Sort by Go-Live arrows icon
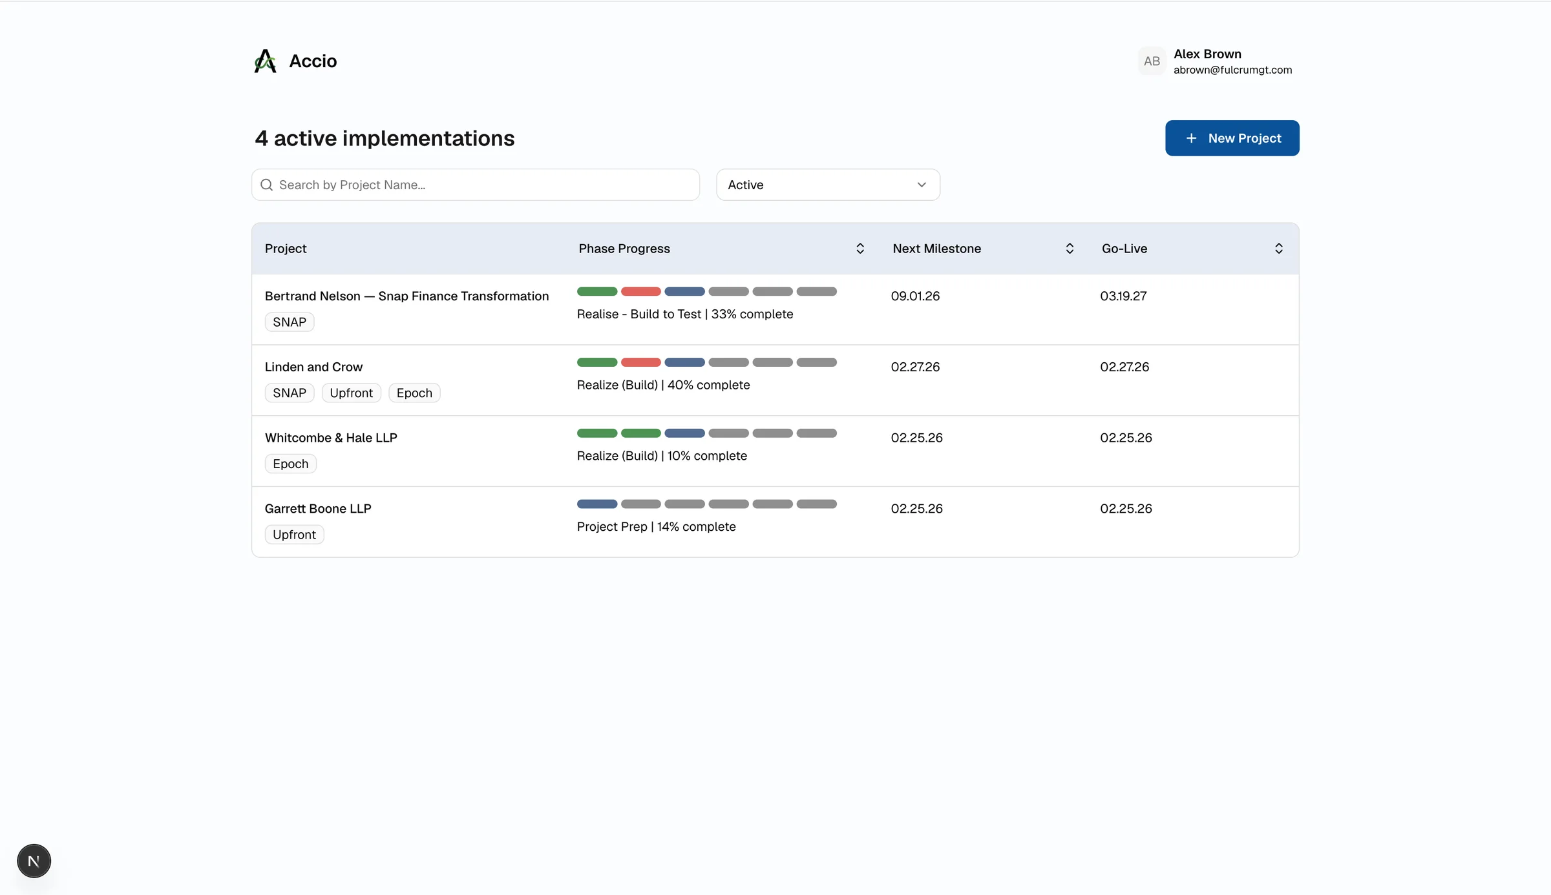This screenshot has width=1551, height=895. pyautogui.click(x=1279, y=249)
